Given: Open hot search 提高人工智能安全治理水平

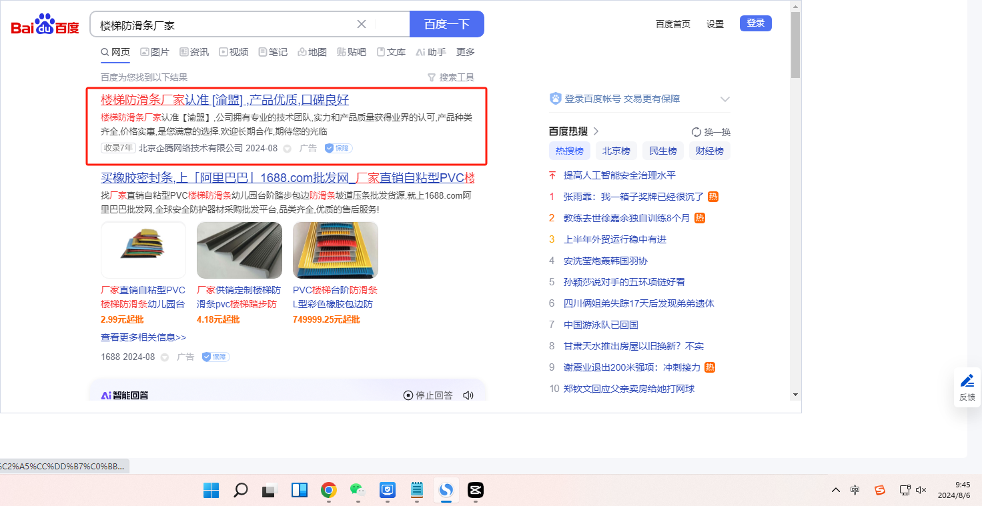Looking at the screenshot, I should click(620, 175).
